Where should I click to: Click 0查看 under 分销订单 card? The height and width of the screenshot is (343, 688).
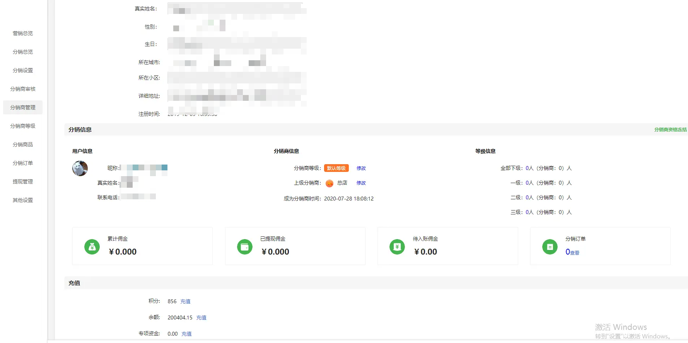coord(572,252)
